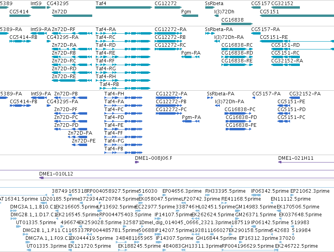Select protein label CG5414-PB
This screenshot has width=334, height=252.
click(24, 102)
